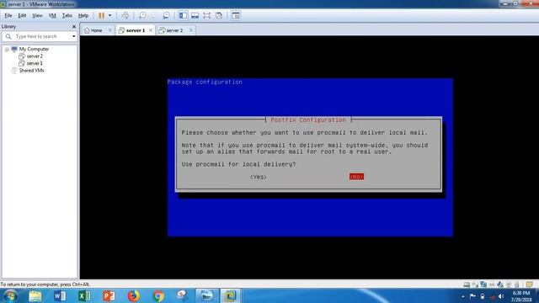The width and height of the screenshot is (539, 303).
Task: Open Action Center flag tray icon
Action: 472,296
